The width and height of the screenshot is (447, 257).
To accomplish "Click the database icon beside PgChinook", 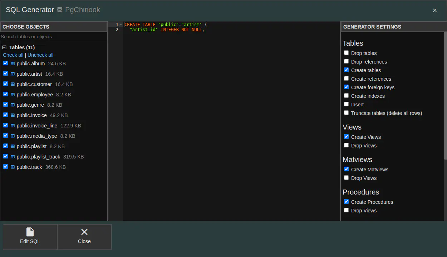I will point(60,10).
